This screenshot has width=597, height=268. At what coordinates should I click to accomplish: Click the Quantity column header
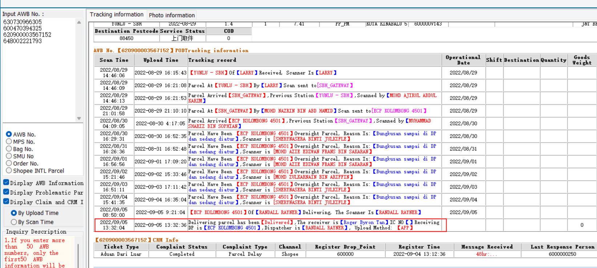(553, 60)
